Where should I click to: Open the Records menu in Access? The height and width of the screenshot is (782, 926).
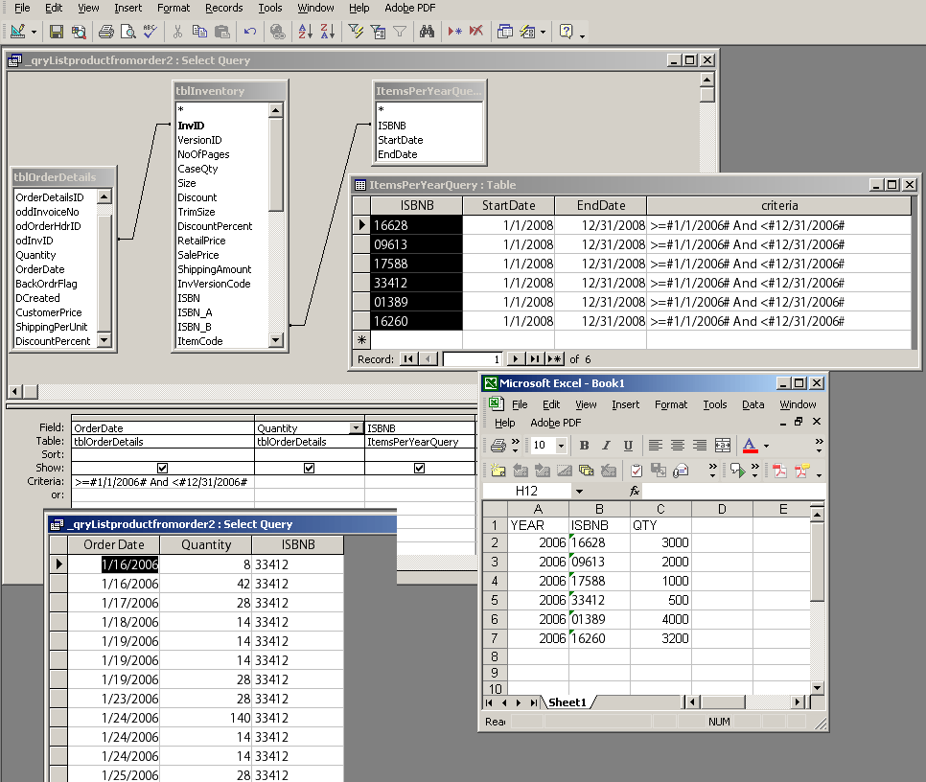223,8
